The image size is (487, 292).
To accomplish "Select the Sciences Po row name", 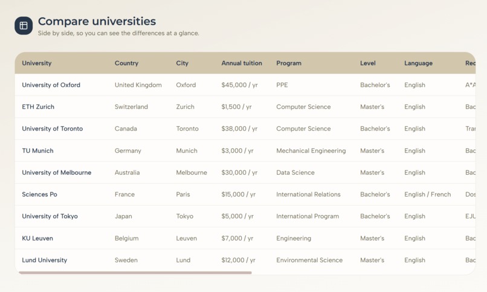I will click(x=39, y=194).
